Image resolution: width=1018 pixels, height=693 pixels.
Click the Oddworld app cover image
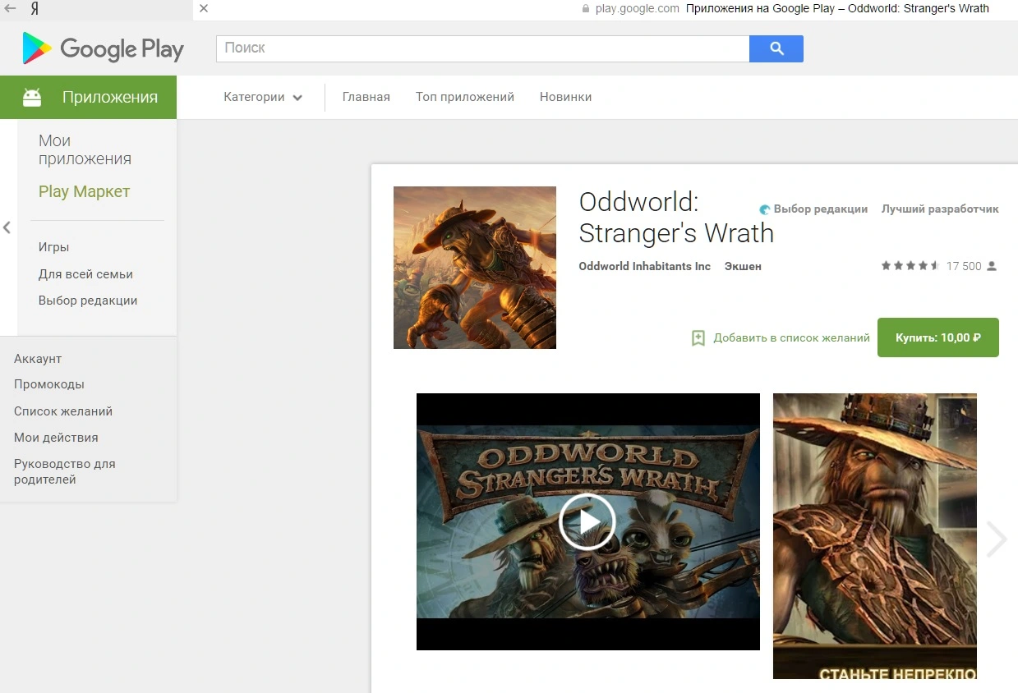(475, 268)
